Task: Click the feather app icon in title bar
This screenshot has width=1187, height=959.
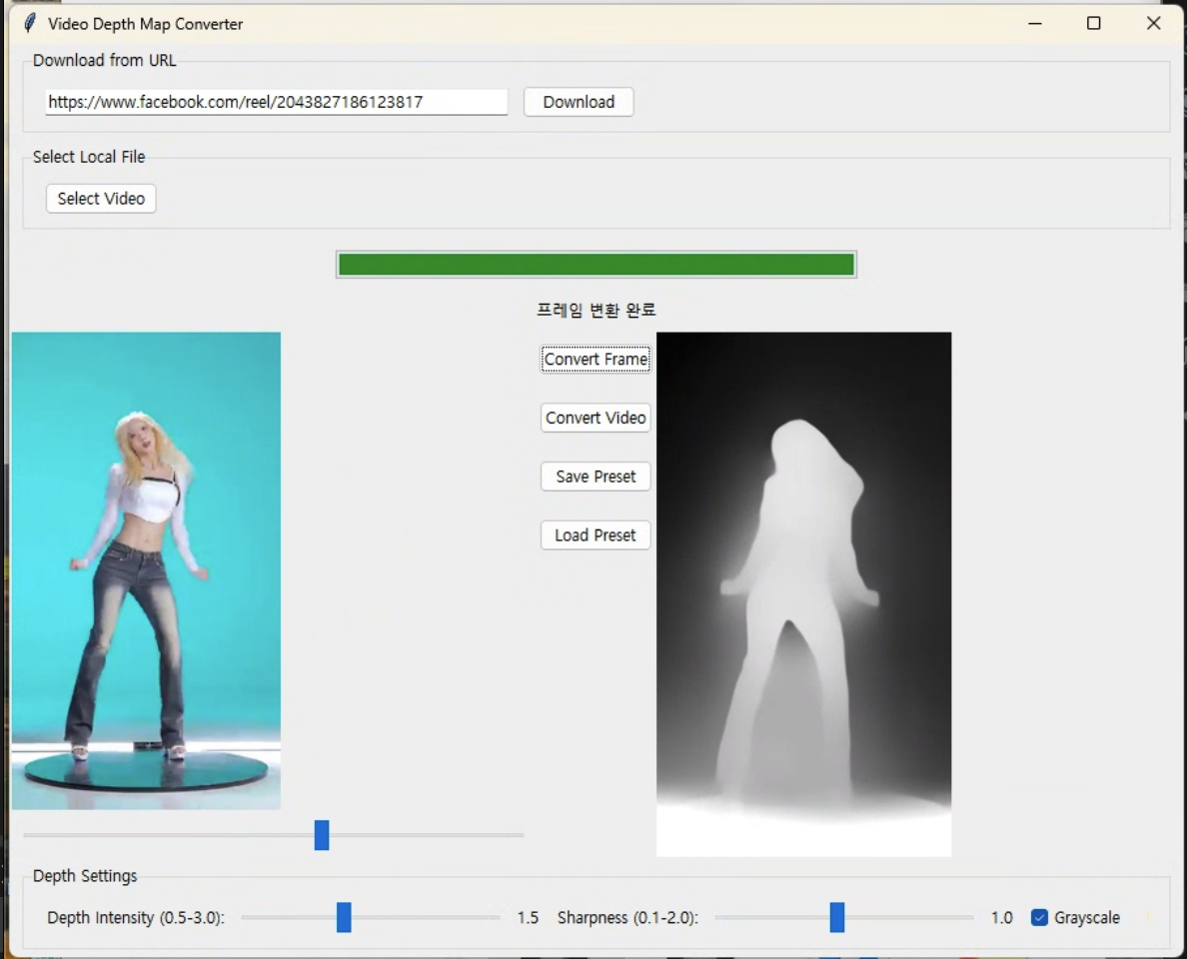Action: pyautogui.click(x=30, y=23)
